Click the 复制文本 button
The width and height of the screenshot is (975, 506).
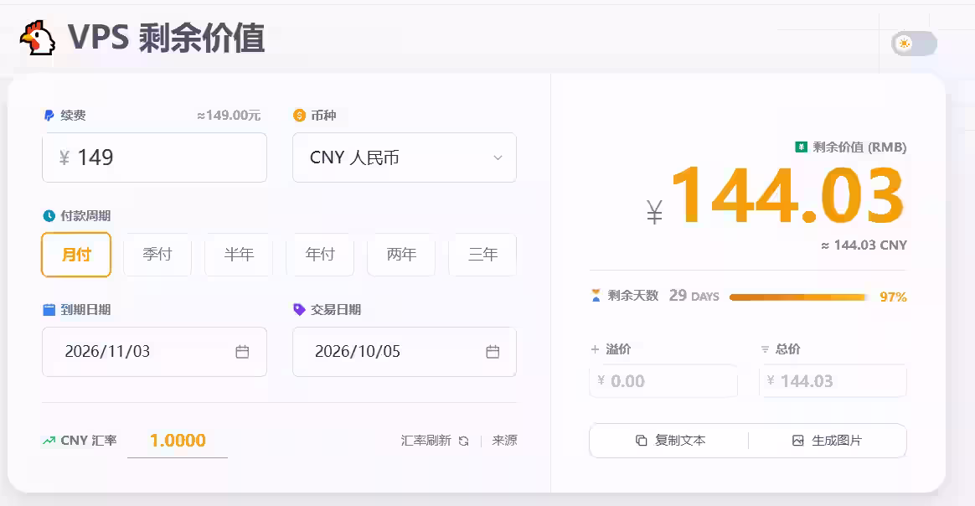point(669,440)
